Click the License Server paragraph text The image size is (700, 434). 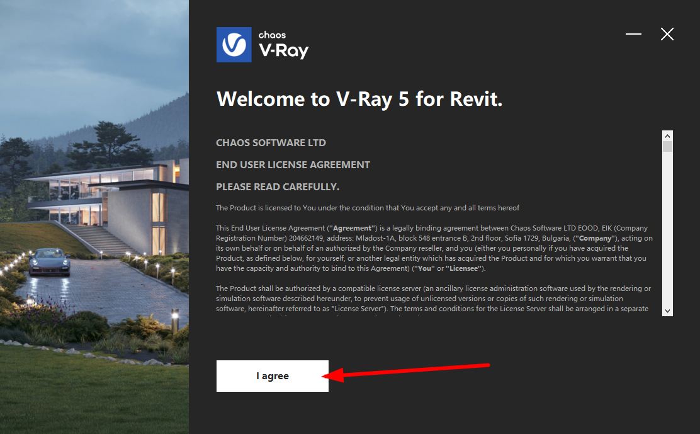433,299
